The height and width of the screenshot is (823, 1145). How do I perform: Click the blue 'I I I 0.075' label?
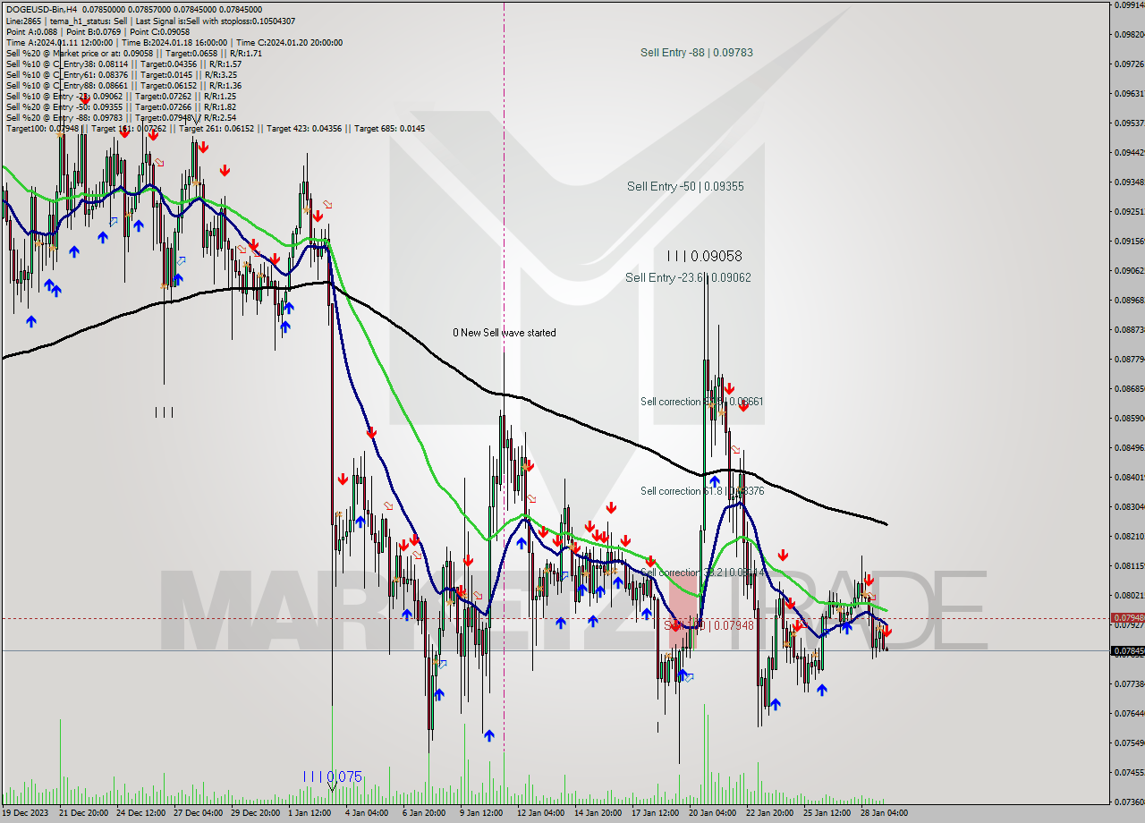332,776
